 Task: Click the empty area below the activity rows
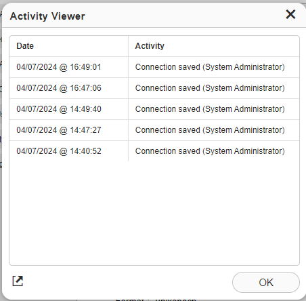click(154, 213)
